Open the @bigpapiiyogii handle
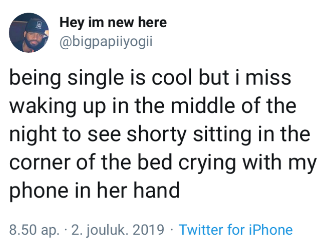Image resolution: width=327 pixels, height=245 pixels. 106,42
